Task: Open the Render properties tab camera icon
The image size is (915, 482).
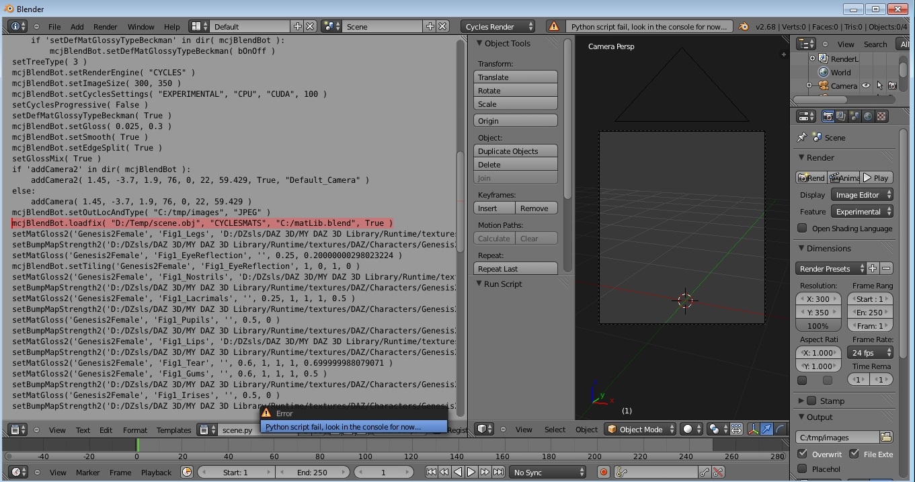Action: 828,116
